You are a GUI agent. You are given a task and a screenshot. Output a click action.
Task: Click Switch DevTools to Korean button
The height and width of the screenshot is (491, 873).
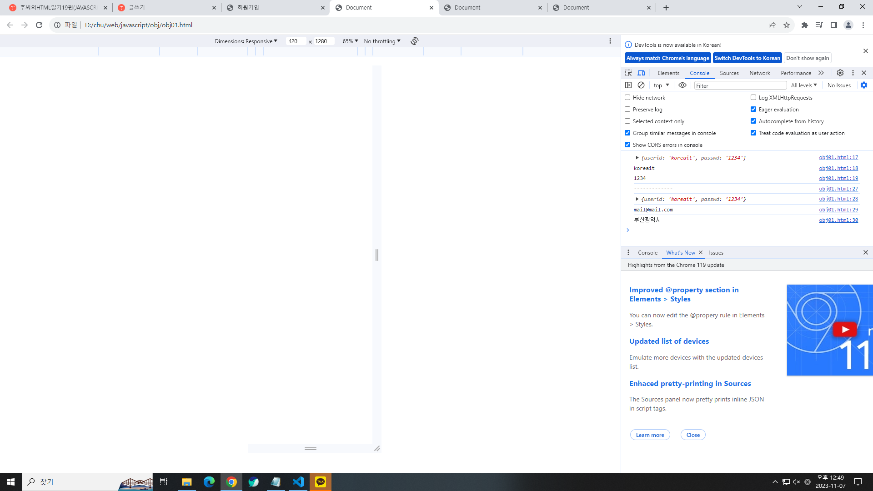(747, 58)
